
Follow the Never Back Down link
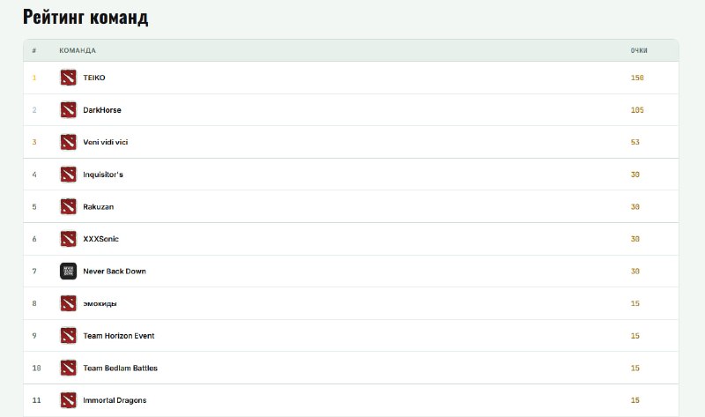pos(115,272)
